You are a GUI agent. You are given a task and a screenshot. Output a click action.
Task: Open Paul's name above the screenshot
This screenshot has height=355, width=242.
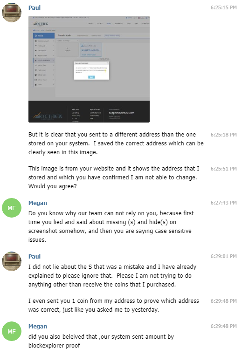(x=35, y=8)
